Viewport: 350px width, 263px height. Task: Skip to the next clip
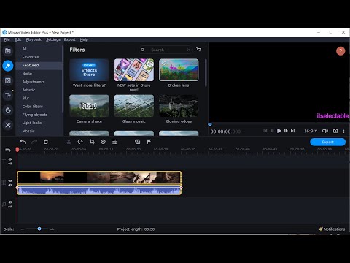coord(293,131)
